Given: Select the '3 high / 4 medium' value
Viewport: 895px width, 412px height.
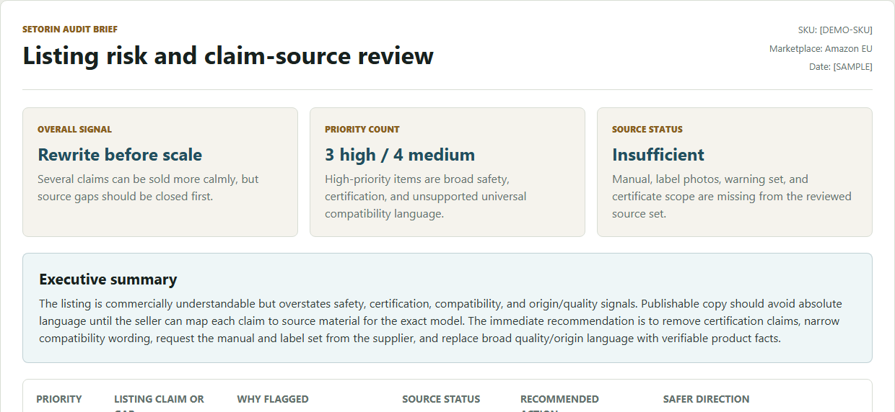Looking at the screenshot, I should [400, 155].
